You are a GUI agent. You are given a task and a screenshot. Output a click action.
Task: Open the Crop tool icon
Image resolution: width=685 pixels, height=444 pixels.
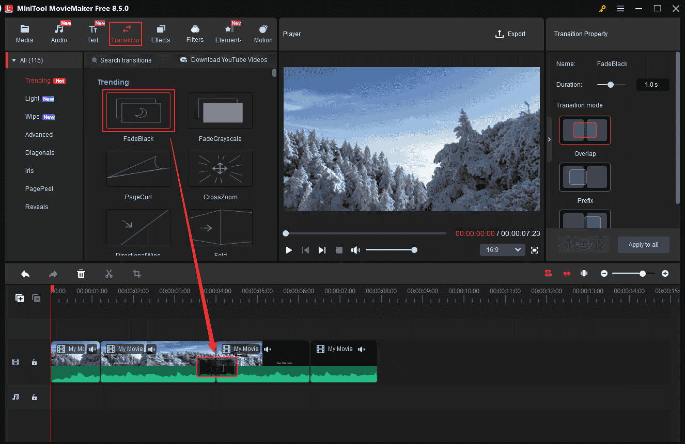pyautogui.click(x=137, y=273)
